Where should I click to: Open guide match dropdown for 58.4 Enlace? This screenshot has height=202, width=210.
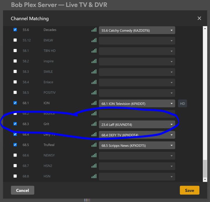pos(137,82)
